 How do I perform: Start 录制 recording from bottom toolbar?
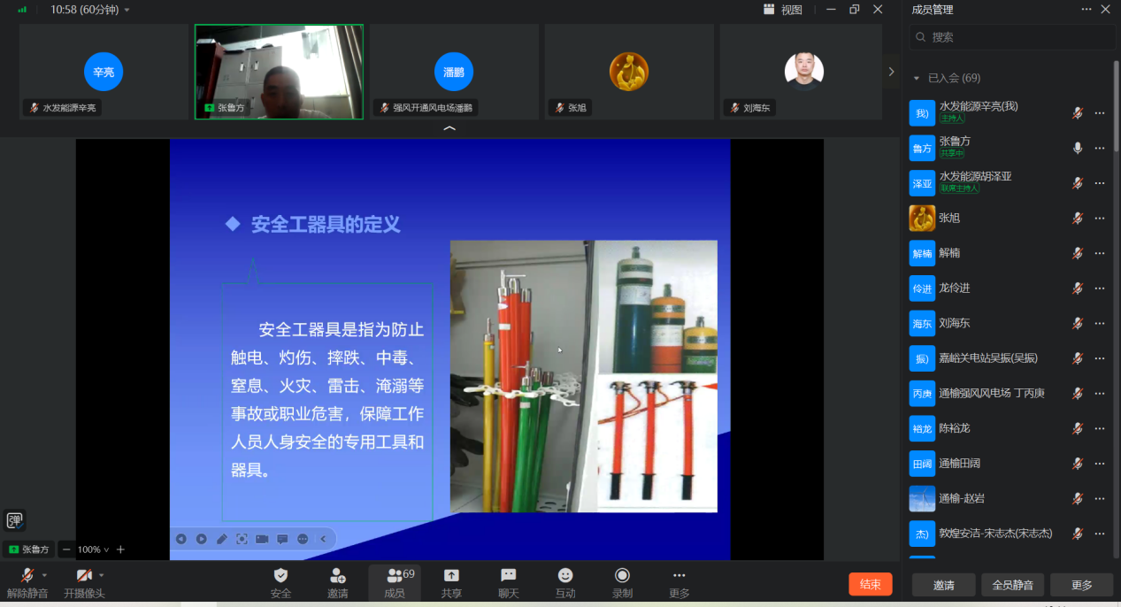coord(622,576)
